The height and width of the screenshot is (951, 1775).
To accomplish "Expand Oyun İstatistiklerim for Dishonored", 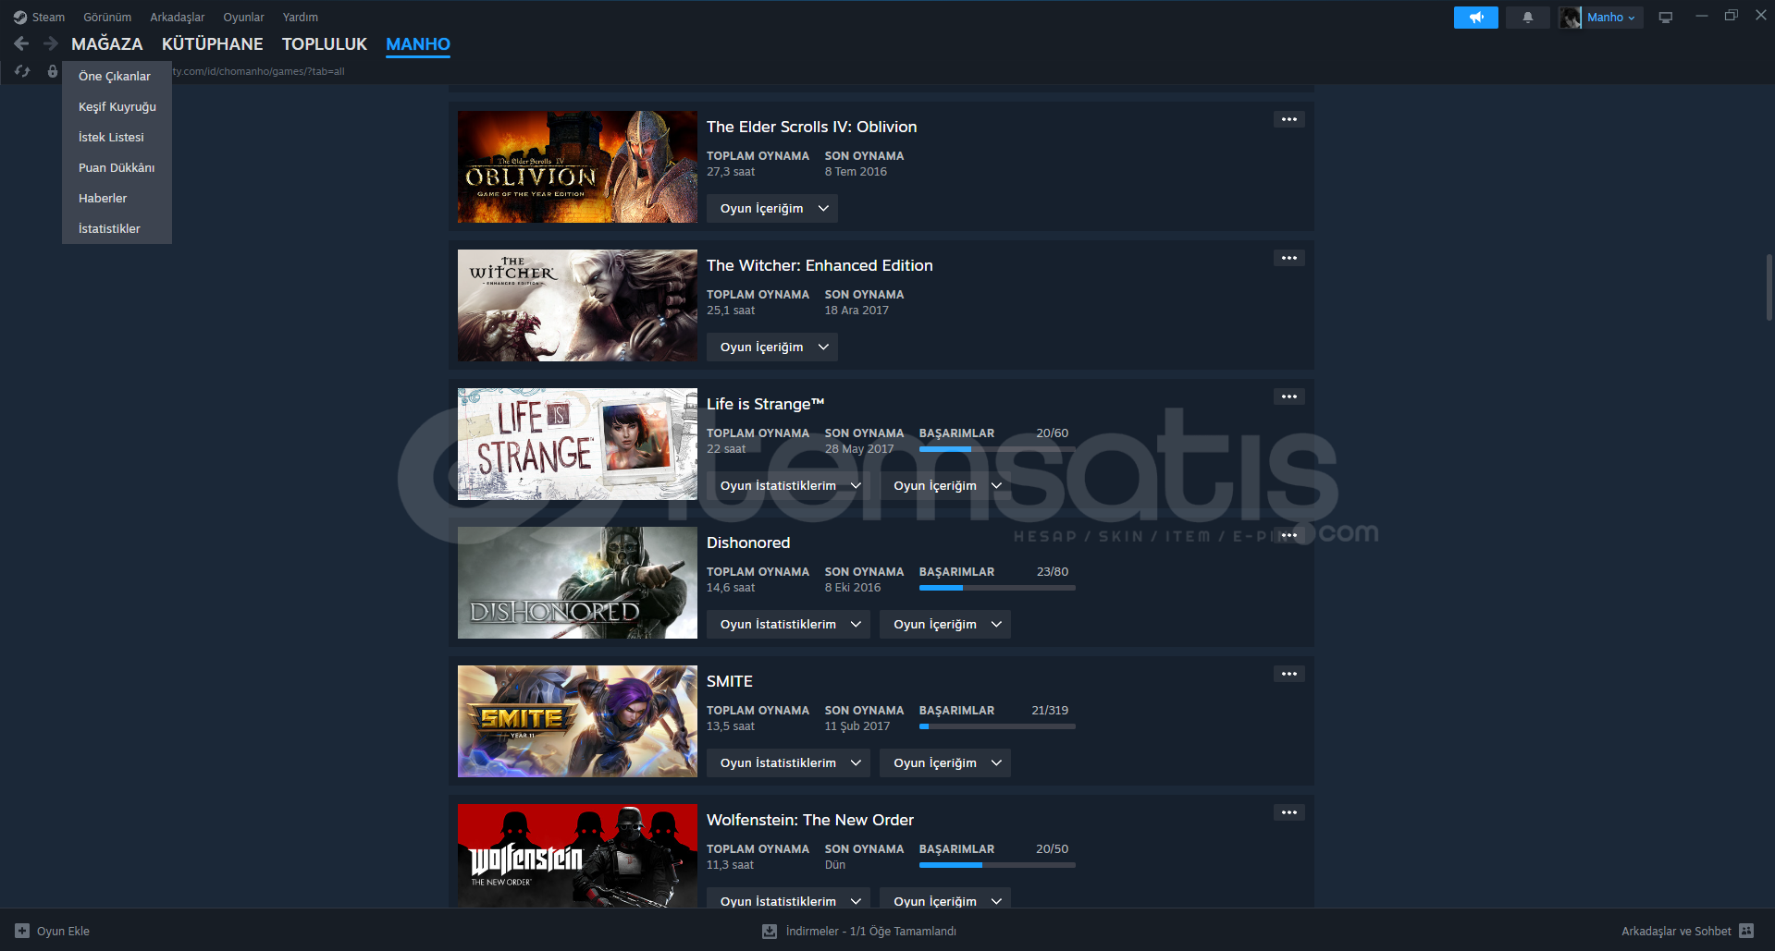I will point(788,624).
